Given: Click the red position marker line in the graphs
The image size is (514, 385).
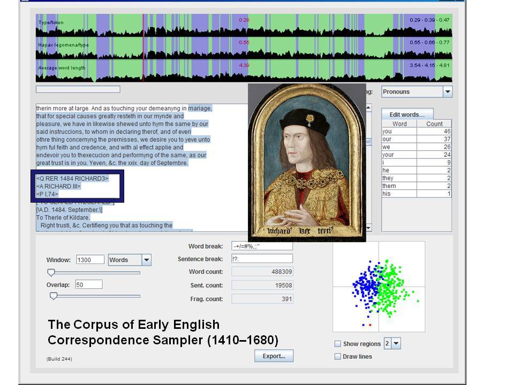Looking at the screenshot, I should pyautogui.click(x=143, y=48).
